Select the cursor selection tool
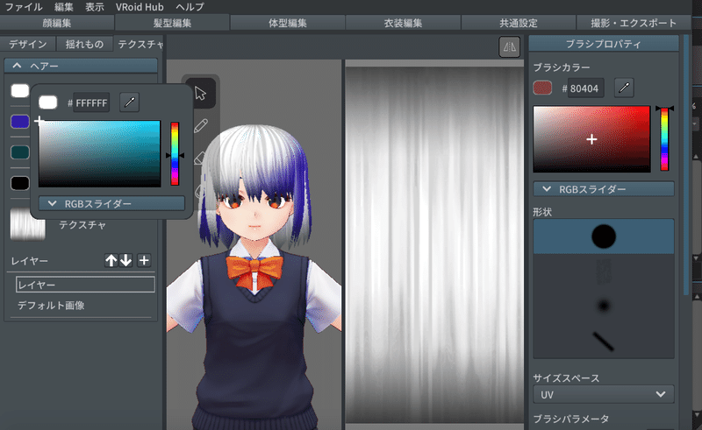The height and width of the screenshot is (430, 702). [200, 94]
